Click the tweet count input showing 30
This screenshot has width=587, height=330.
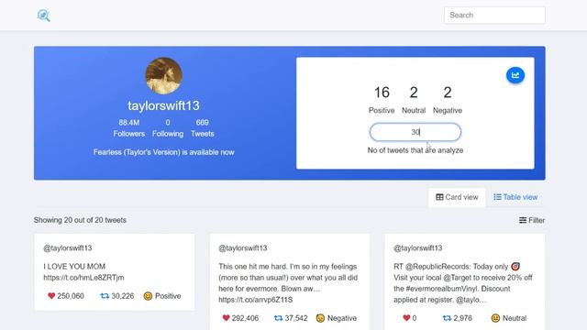[x=415, y=132]
